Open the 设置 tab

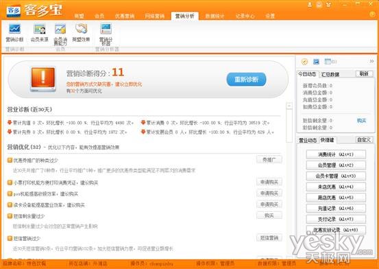pos(270,16)
